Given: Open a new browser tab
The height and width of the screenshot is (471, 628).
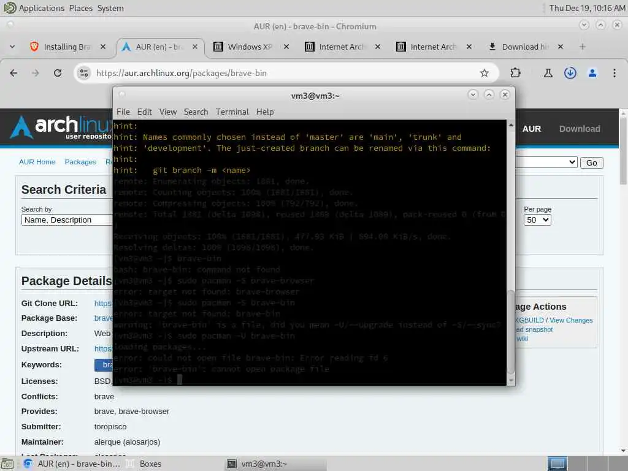Looking at the screenshot, I should tap(583, 47).
